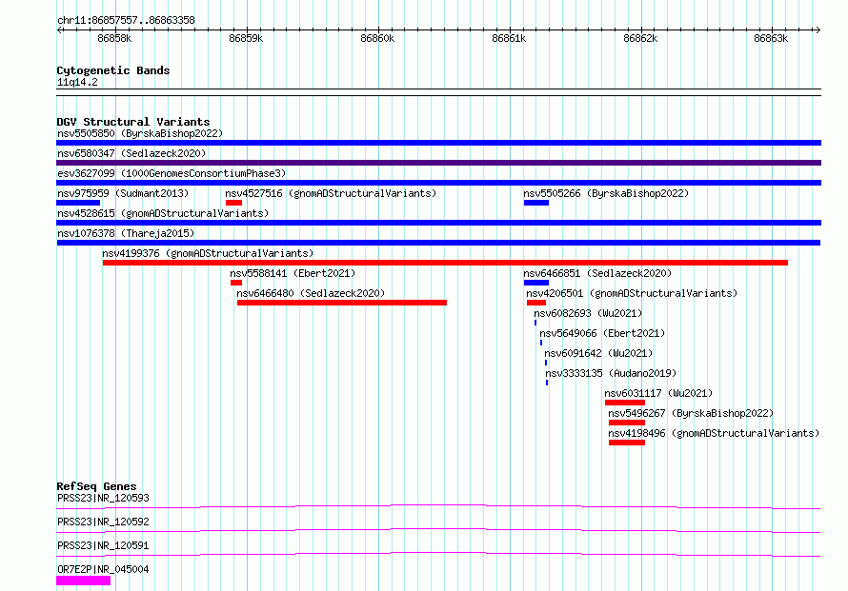Click the magenta OR7E2P gene block
Screen dimensions: 848x591
83,581
